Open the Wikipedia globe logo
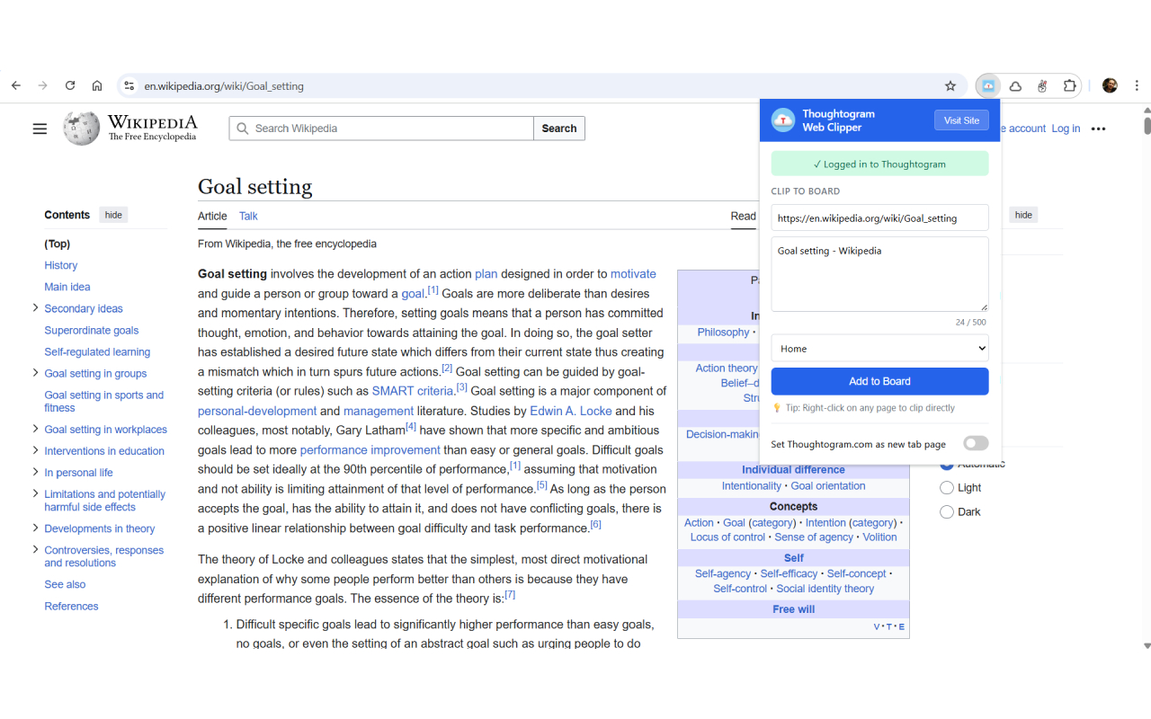Screen dimensions: 1151x719 pos(82,128)
